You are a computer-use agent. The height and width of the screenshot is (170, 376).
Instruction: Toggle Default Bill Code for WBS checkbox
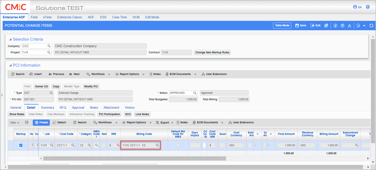point(178,145)
